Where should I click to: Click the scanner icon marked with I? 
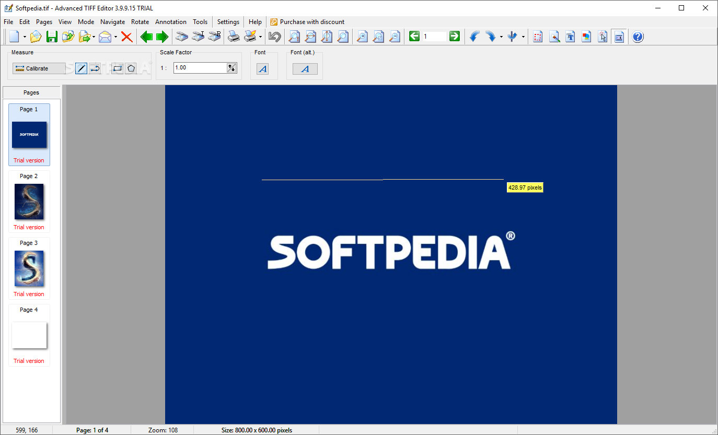click(198, 37)
